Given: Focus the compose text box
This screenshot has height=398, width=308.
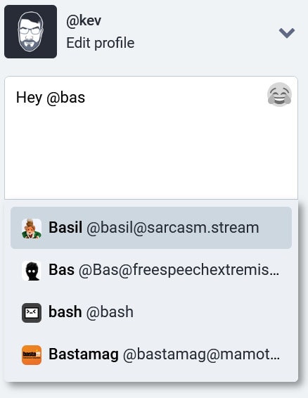Looking at the screenshot, I should click(x=151, y=138).
